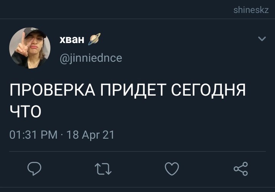Tap the word СЕГОДНЯ in the tweet
This screenshot has height=192, width=275.
[x=209, y=90]
